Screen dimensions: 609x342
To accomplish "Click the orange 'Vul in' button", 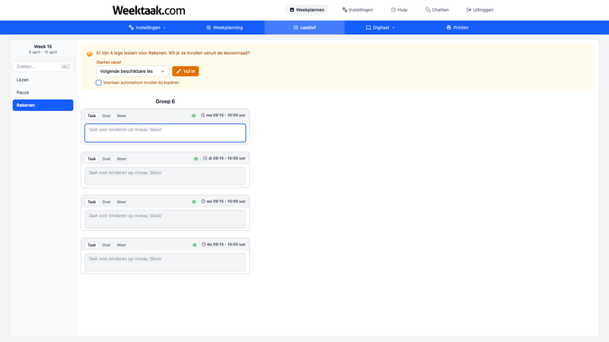I will (x=185, y=71).
